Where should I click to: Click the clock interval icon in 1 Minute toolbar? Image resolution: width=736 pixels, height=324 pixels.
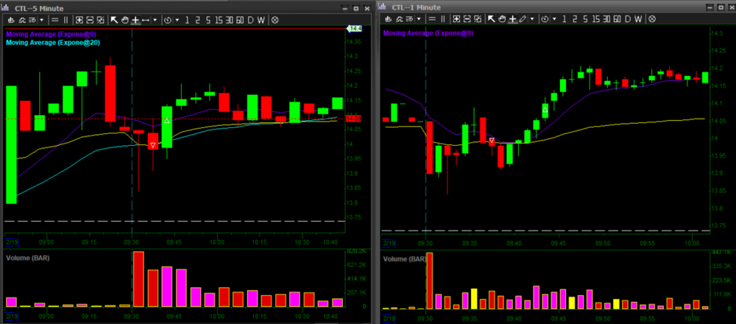pos(545,19)
